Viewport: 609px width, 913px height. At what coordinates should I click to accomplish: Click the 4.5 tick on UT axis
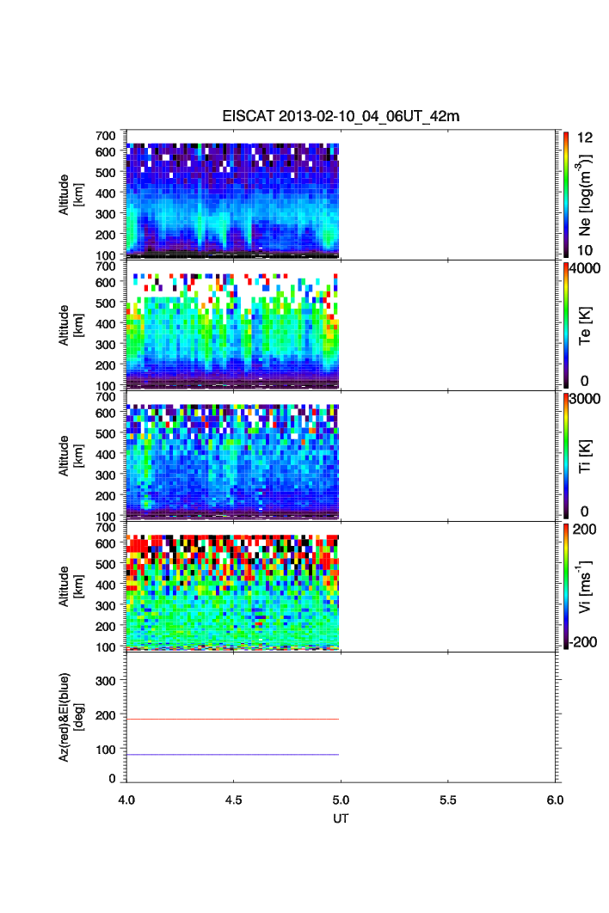click(x=234, y=800)
